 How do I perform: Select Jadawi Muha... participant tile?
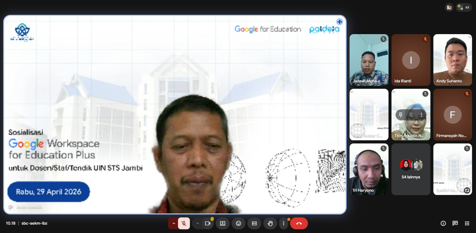pyautogui.click(x=369, y=60)
